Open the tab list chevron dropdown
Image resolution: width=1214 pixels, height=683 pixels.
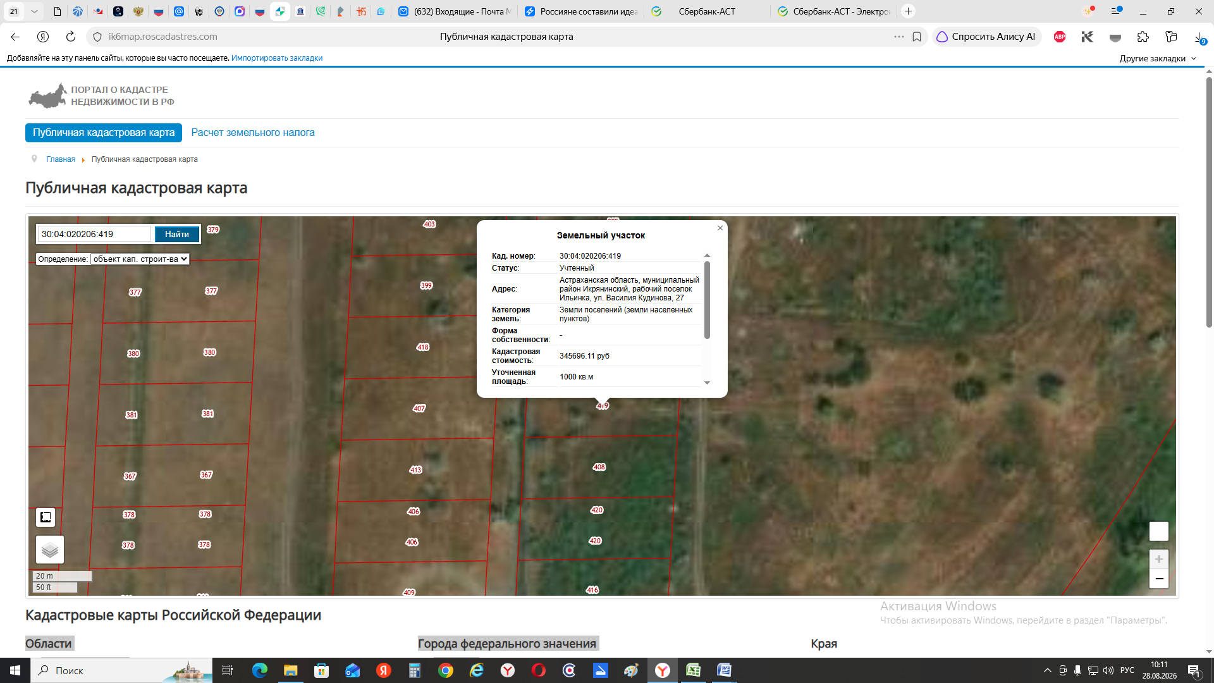pos(34,11)
